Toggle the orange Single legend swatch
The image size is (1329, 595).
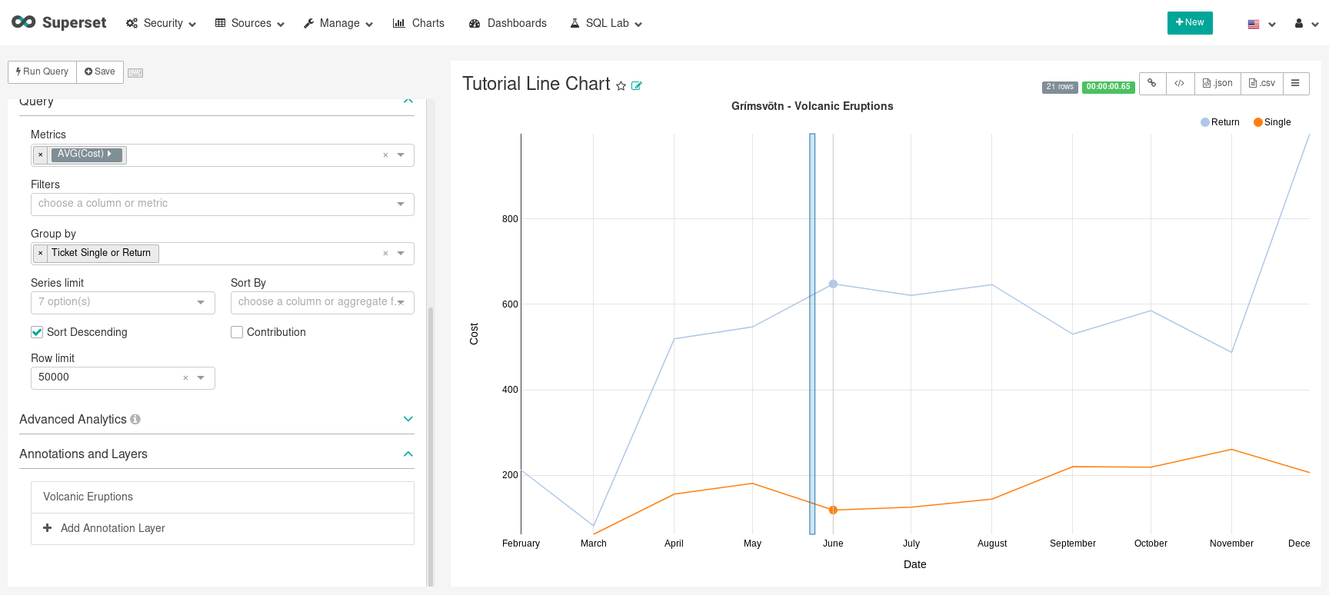1258,122
